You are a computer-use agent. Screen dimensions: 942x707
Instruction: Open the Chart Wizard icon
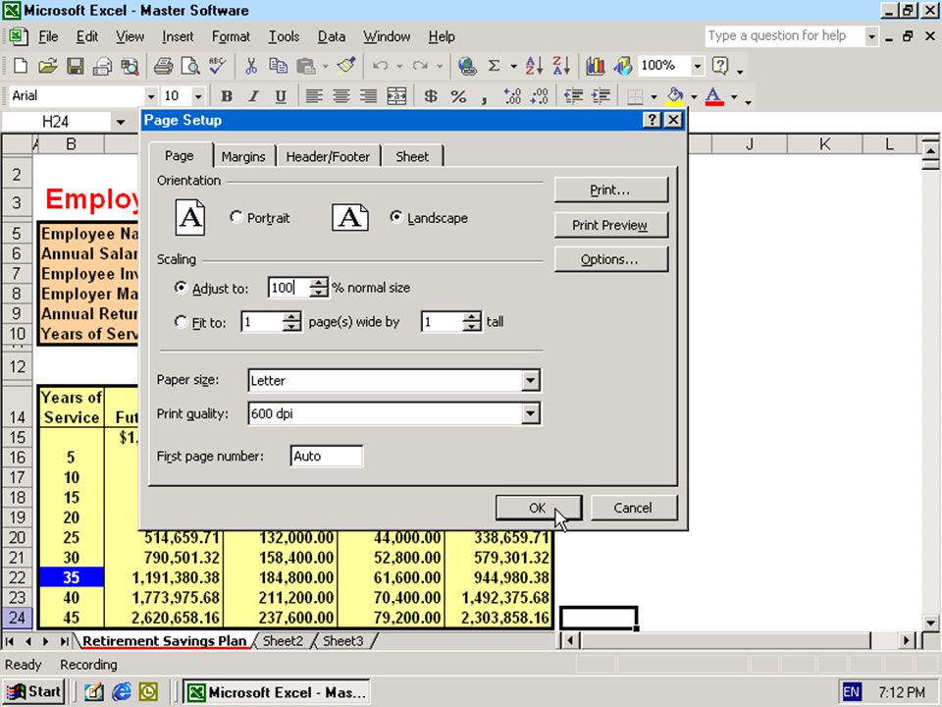595,66
